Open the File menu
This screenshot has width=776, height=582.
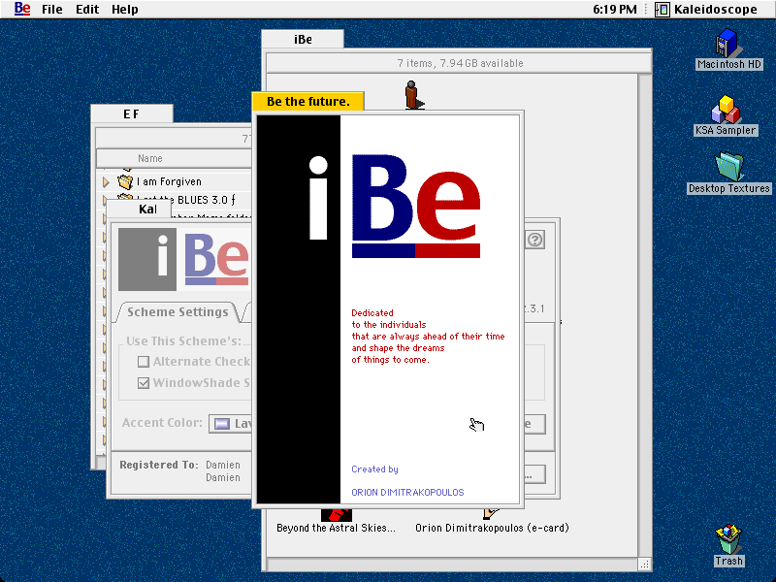coord(52,10)
